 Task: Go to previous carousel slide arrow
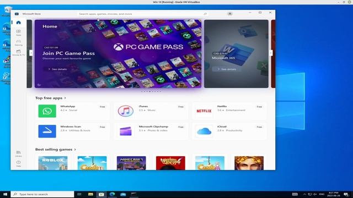click(x=31, y=53)
